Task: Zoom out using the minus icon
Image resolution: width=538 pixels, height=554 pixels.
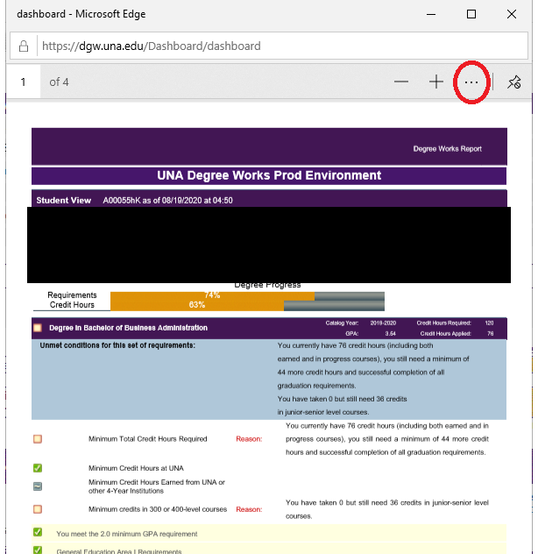Action: click(401, 82)
